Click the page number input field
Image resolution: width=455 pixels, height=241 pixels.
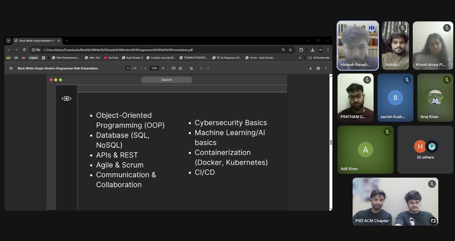pos(128,68)
